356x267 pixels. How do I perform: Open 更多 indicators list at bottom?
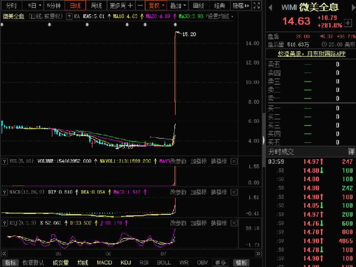pyautogui.click(x=220, y=263)
